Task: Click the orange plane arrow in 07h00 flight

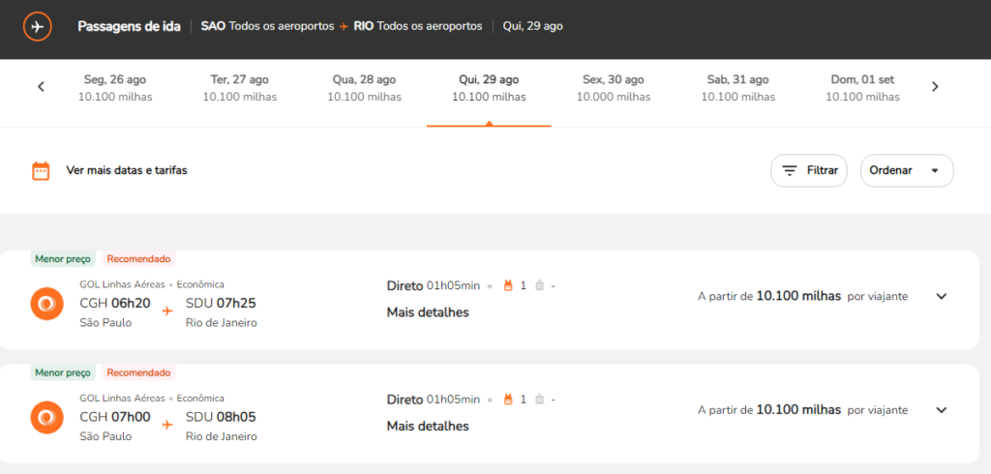Action: pos(167,425)
